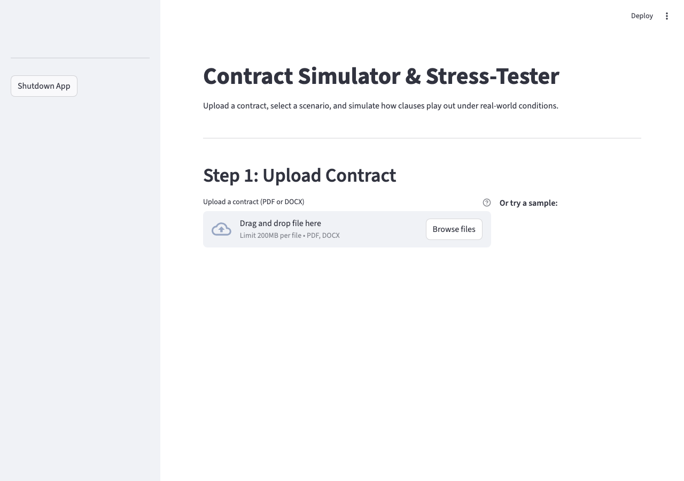The image size is (684, 481).
Task: Click the 'Upload a contract (PDF or DOCX)' label
Action: click(253, 201)
